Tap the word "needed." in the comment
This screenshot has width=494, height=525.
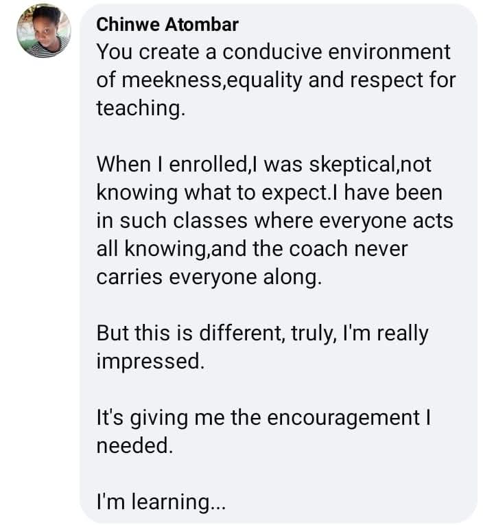coord(135,446)
